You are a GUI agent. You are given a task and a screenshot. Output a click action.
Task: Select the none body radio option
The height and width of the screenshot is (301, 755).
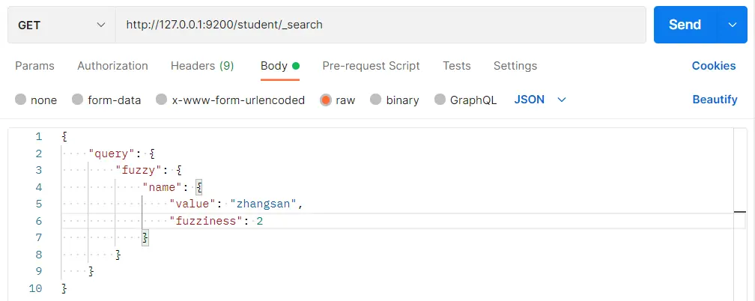(x=21, y=100)
